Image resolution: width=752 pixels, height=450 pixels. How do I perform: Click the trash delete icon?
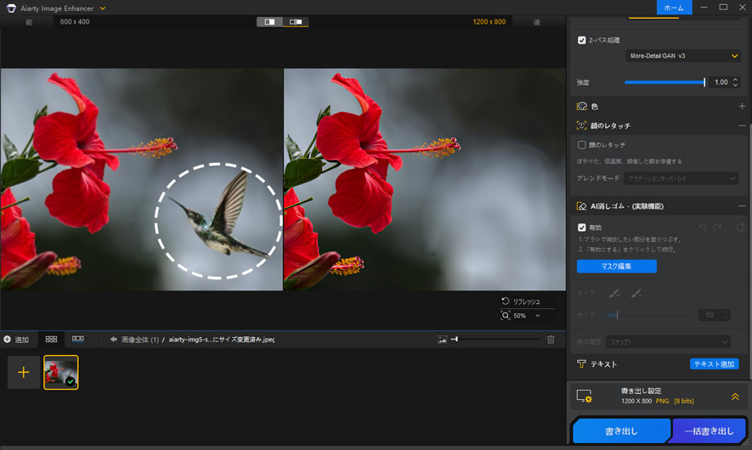[551, 340]
